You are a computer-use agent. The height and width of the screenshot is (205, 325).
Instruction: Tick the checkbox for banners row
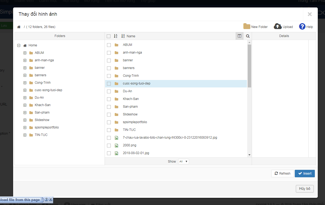[x=109, y=68]
